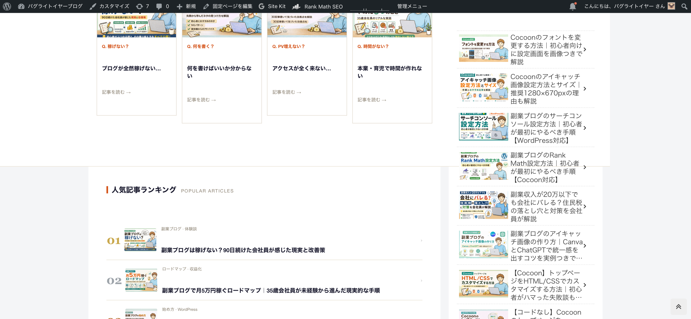Open ranking 02 article 月5万円稼ぐロードマップ
Viewport: 691px width, 319px height.
(x=271, y=290)
